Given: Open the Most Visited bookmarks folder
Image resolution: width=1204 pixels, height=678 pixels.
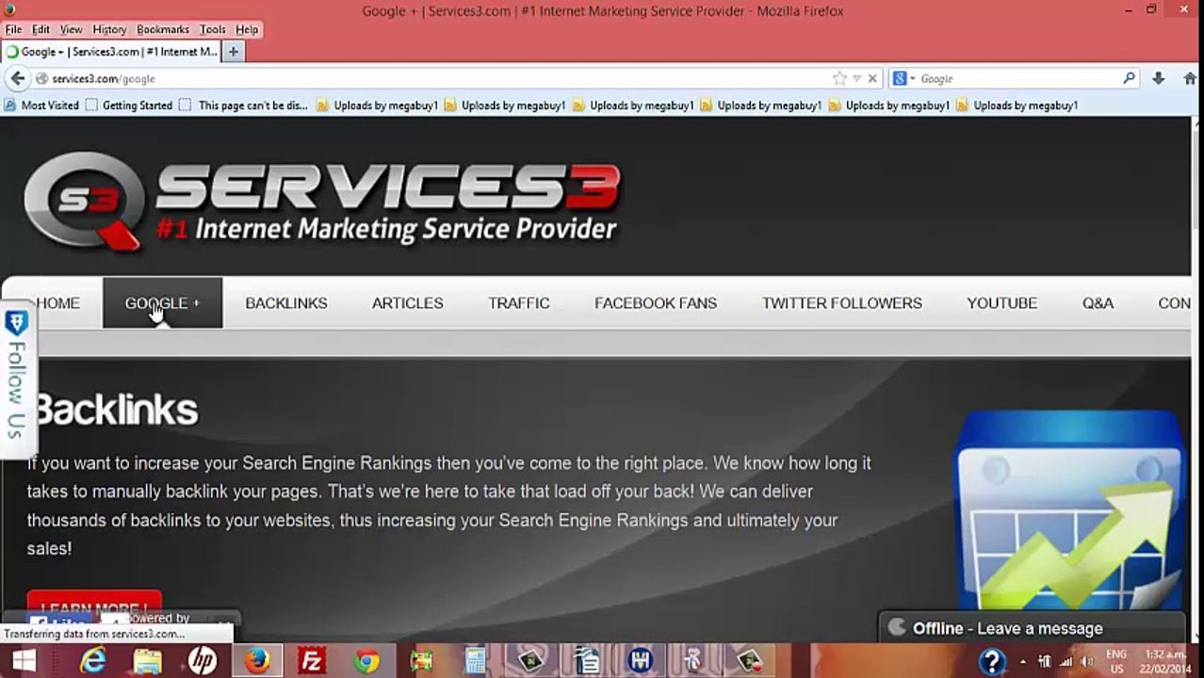Looking at the screenshot, I should coord(42,105).
